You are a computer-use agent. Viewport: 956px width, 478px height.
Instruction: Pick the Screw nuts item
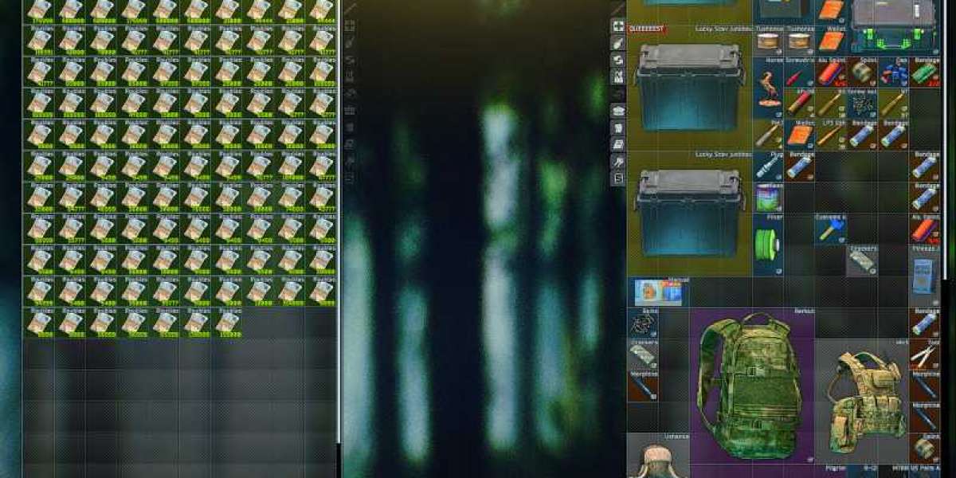[862, 104]
